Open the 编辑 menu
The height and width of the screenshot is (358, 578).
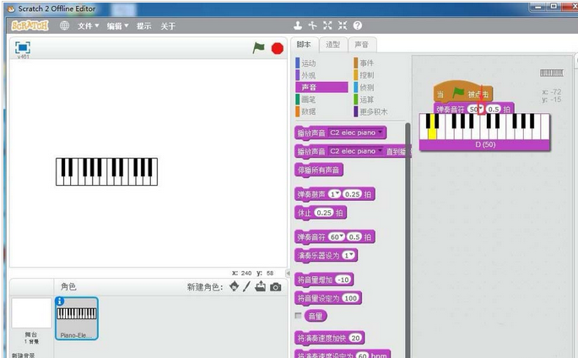click(117, 26)
